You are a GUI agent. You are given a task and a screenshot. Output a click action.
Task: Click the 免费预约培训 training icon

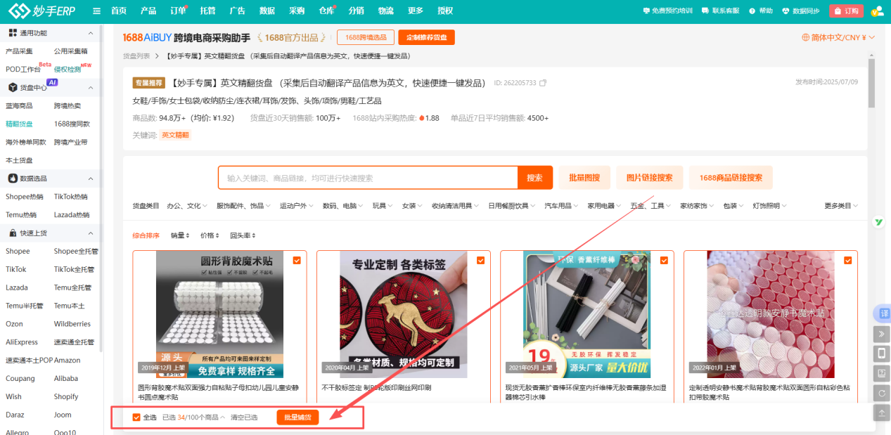647,9
